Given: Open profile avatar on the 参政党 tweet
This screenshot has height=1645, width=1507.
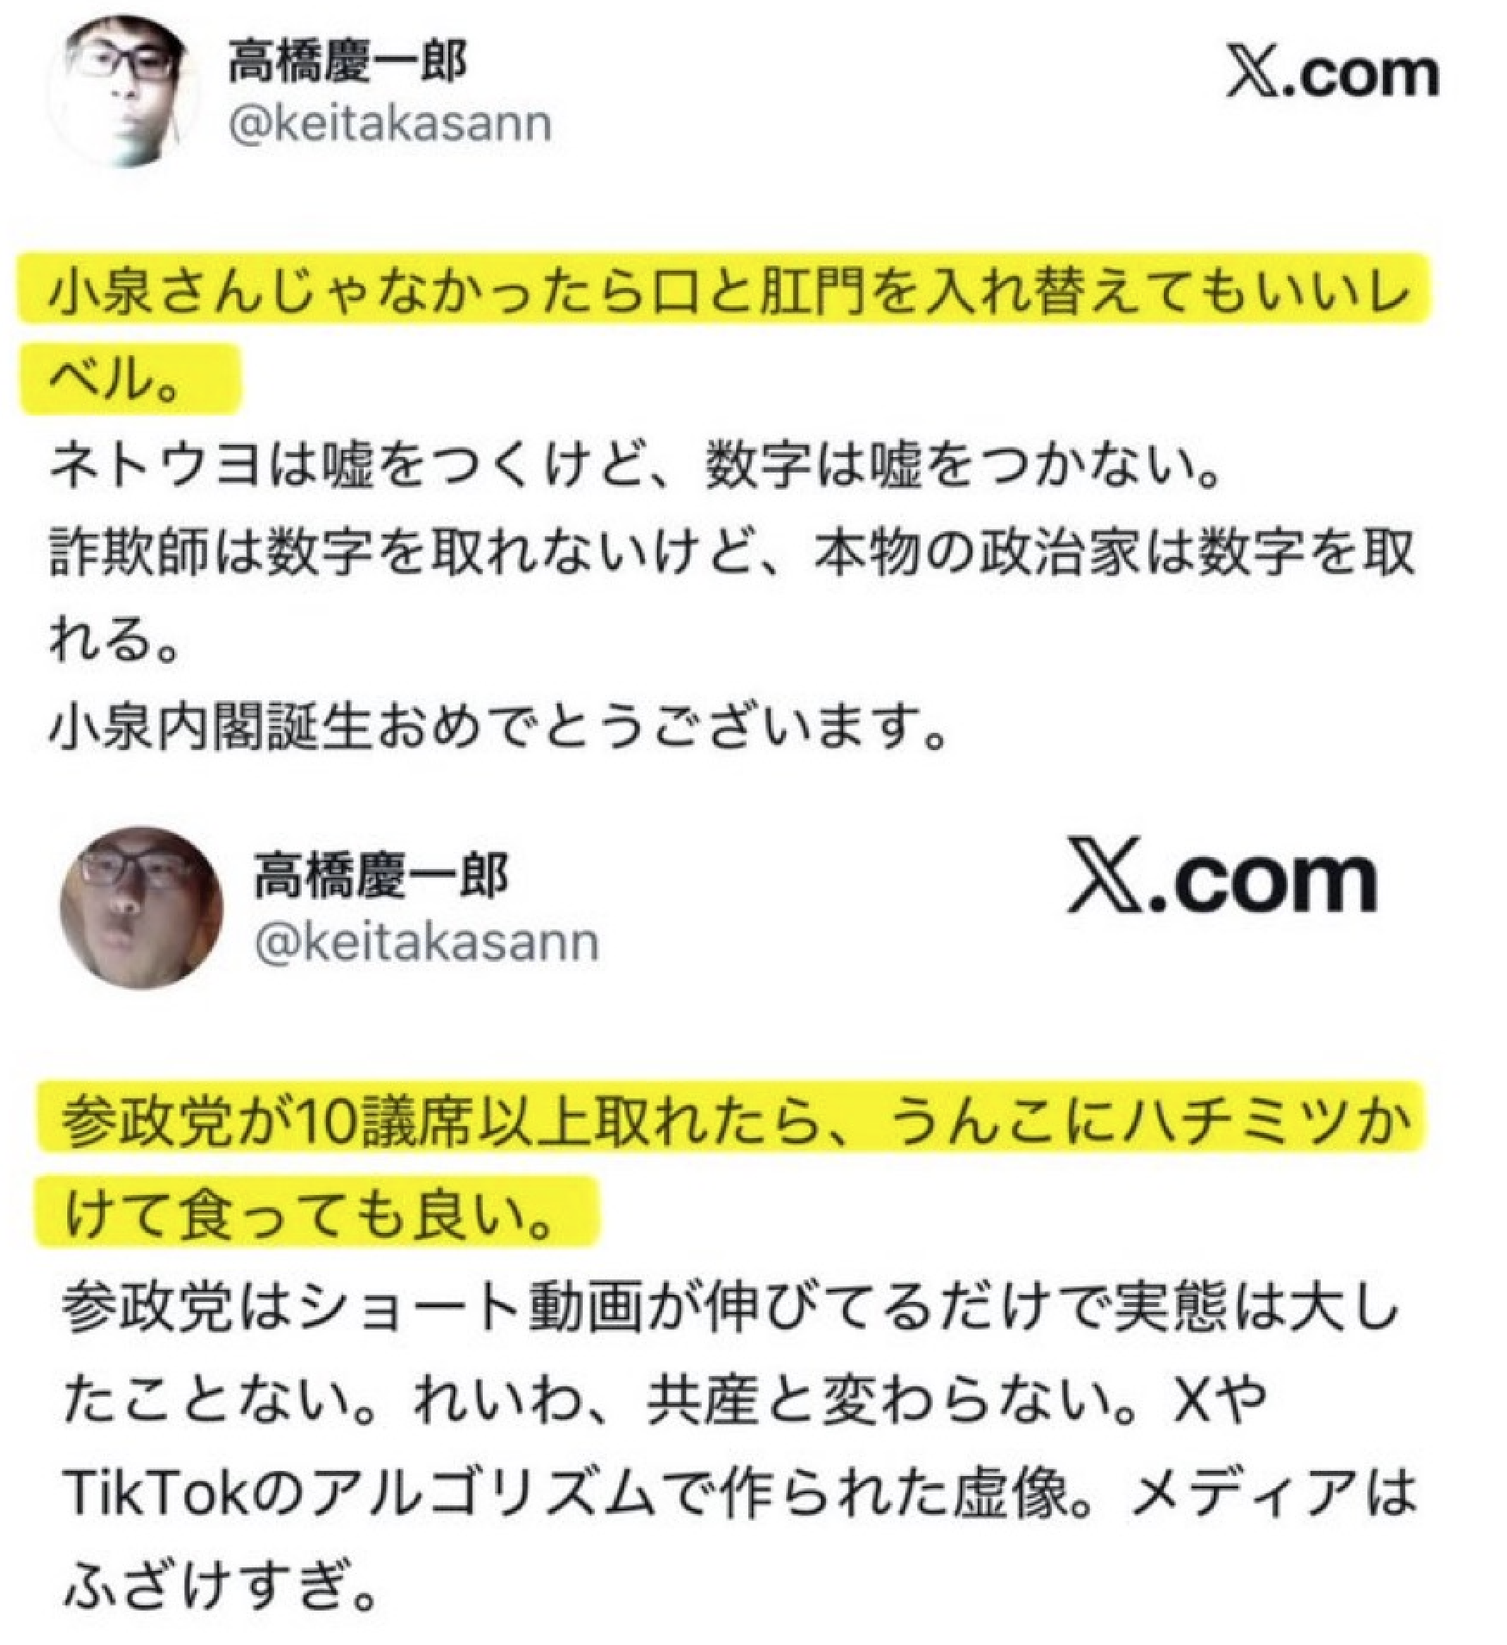Looking at the screenshot, I should coord(141,905).
